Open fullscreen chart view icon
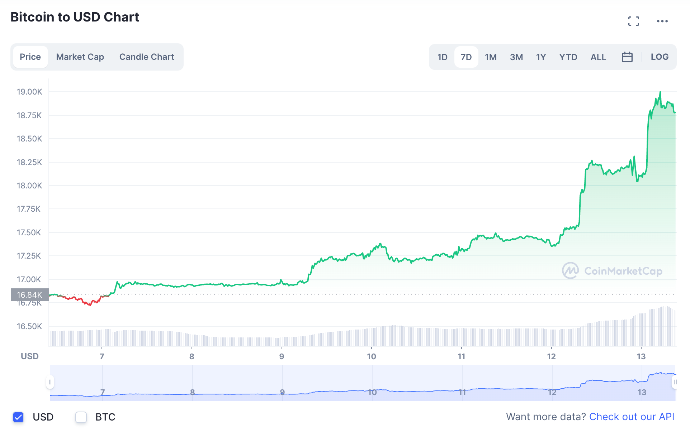 tap(633, 21)
